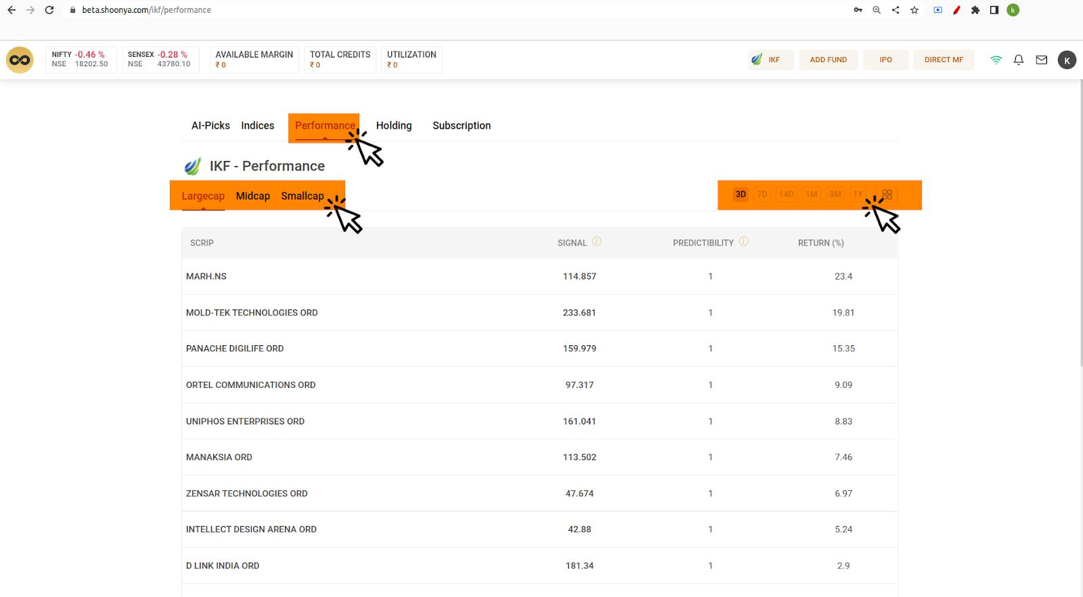Select the Performance tab
Image resolution: width=1083 pixels, height=597 pixels.
coord(325,126)
